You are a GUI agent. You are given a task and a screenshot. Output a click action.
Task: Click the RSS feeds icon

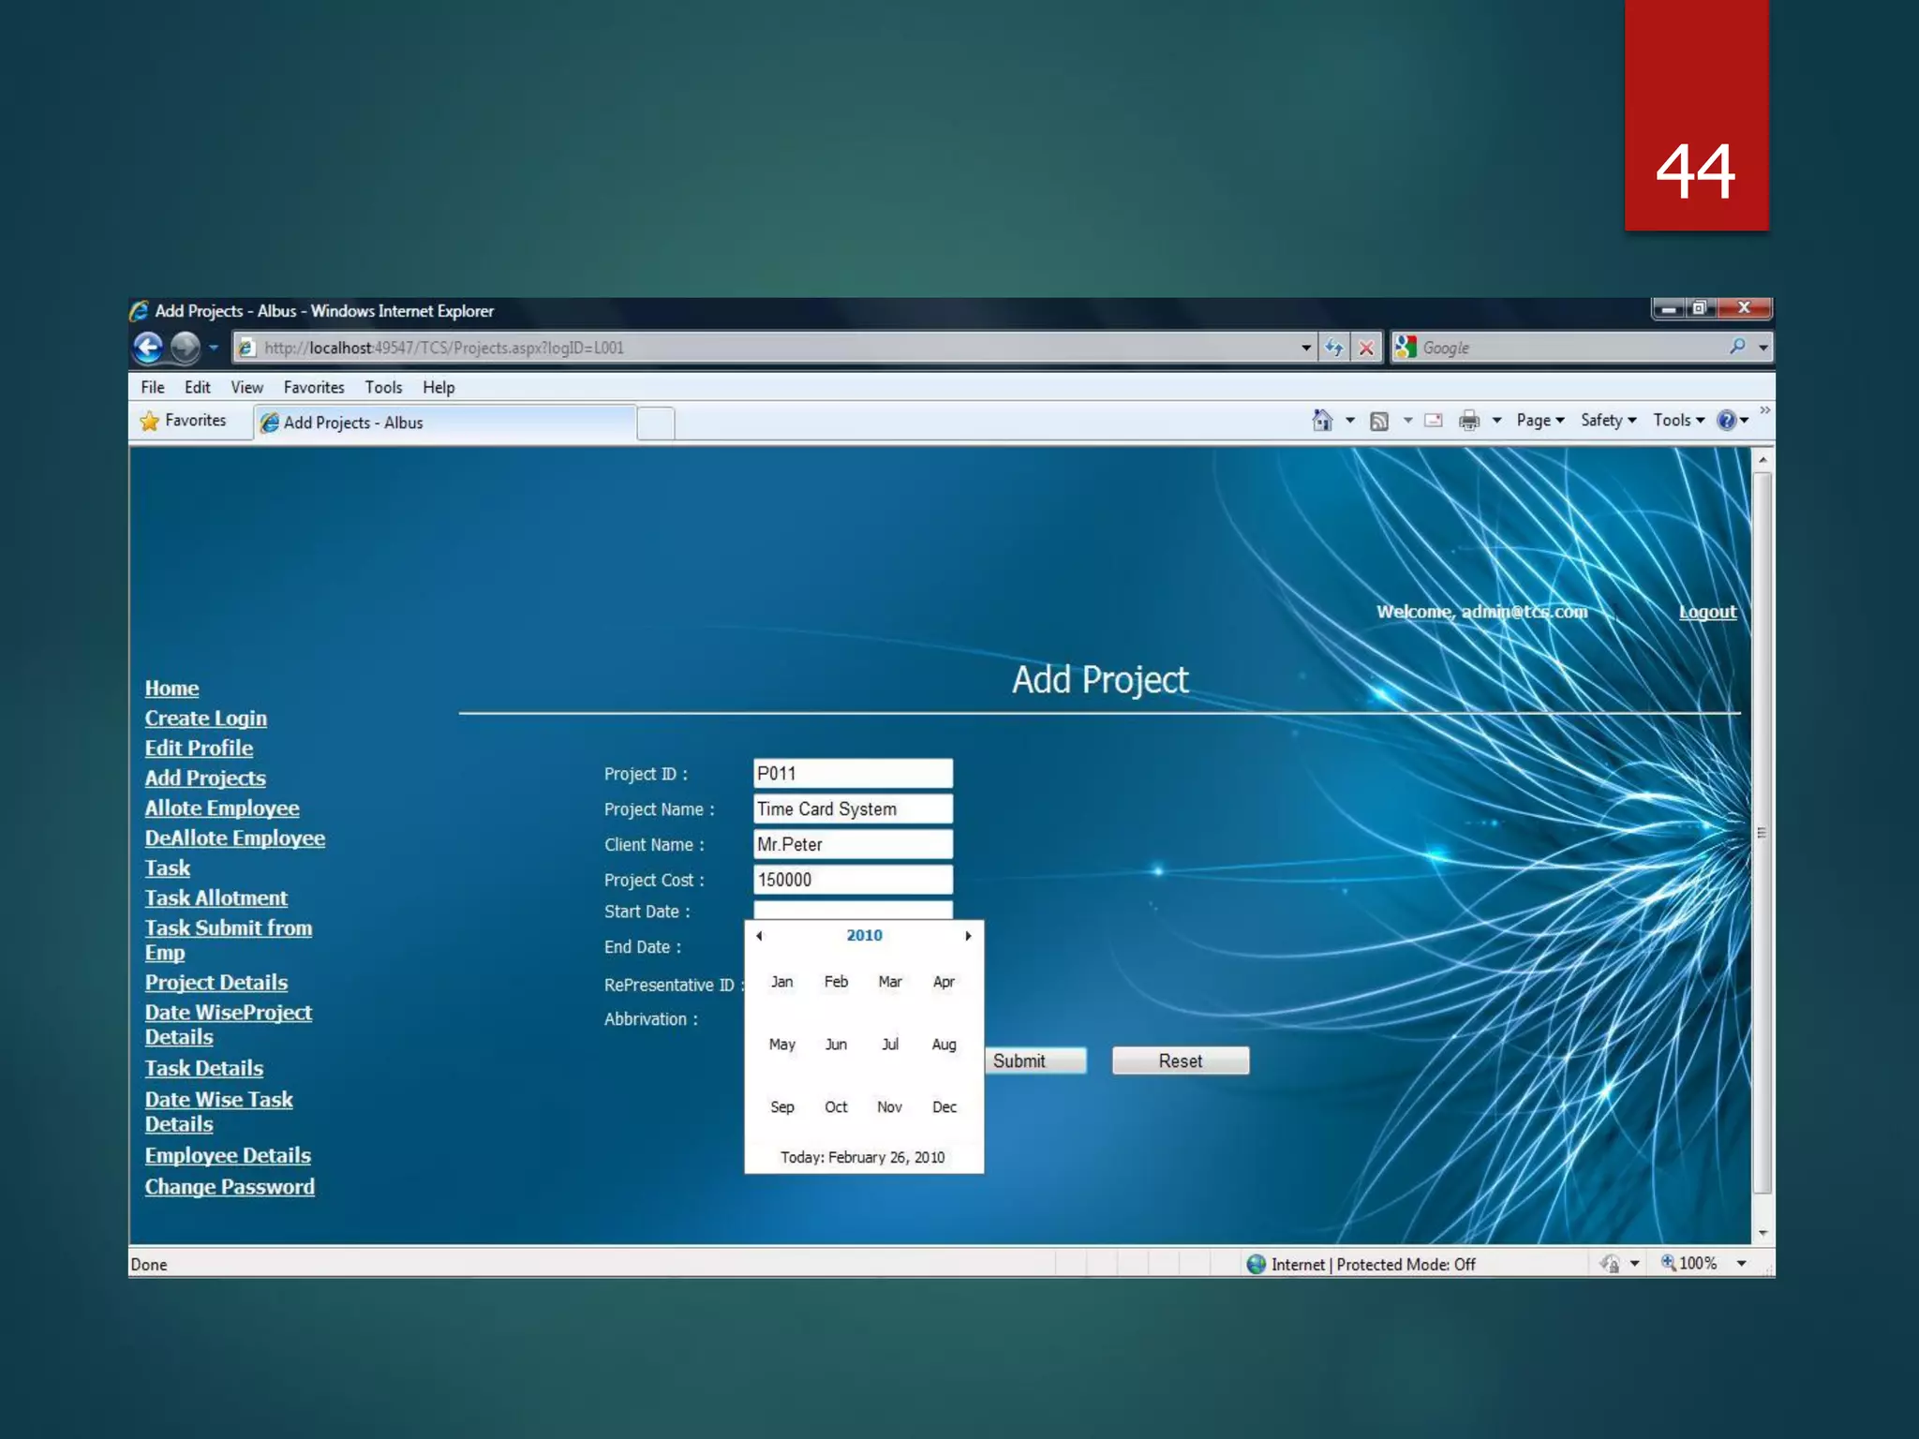[x=1378, y=421]
